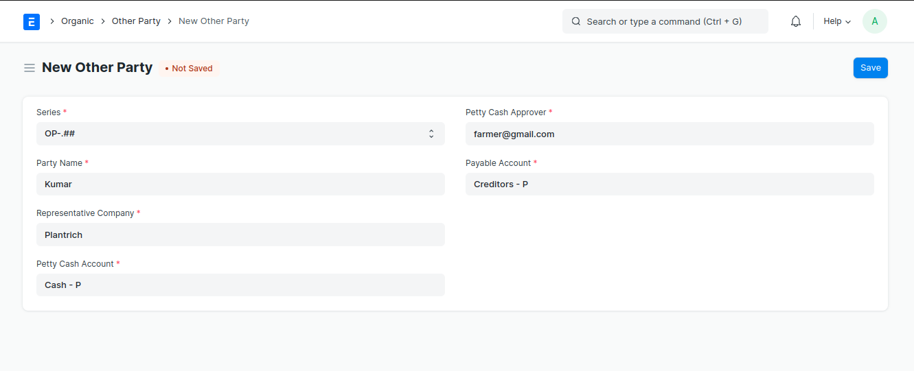Click the ERPNext home logo icon
Viewport: 914px width, 371px height.
32,21
